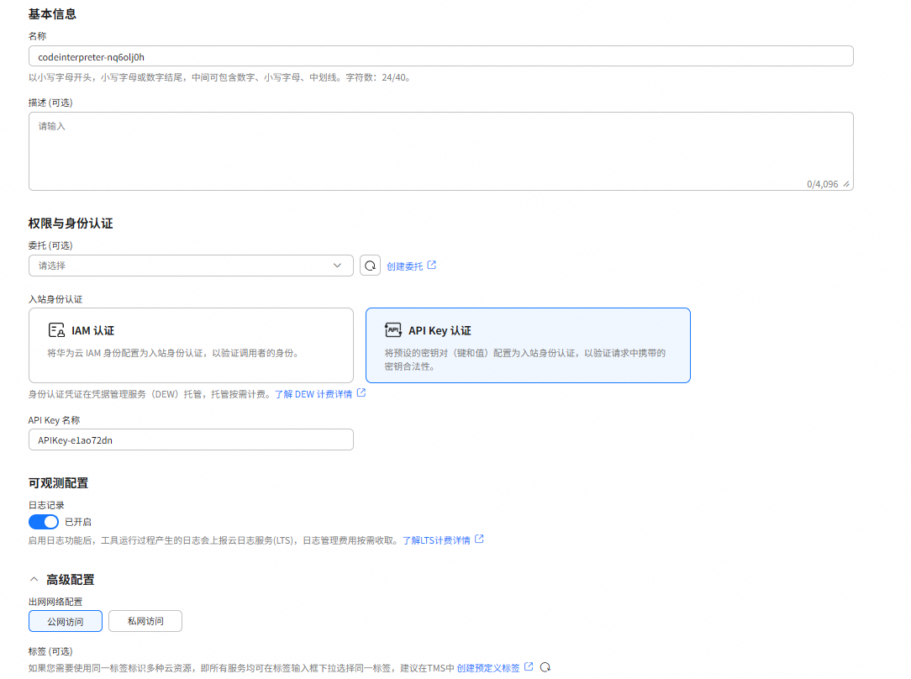Open the 委托 请选择 dropdown
Image resolution: width=911 pixels, height=679 pixels.
coord(191,266)
